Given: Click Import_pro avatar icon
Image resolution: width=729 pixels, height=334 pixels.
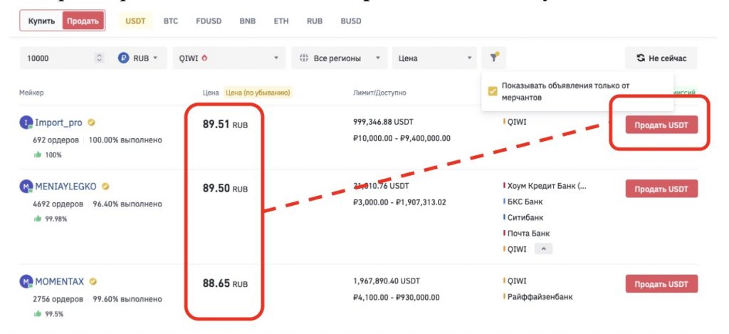Looking at the screenshot, I should click(x=26, y=122).
